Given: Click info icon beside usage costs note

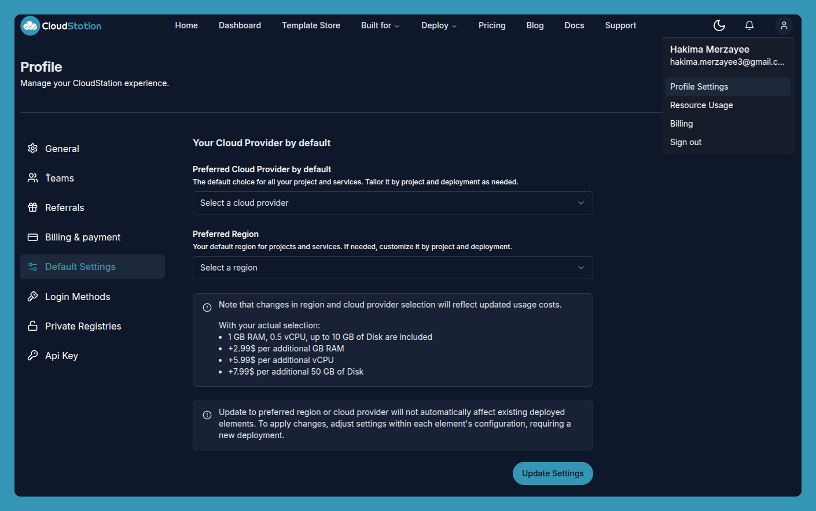Looking at the screenshot, I should (x=207, y=308).
